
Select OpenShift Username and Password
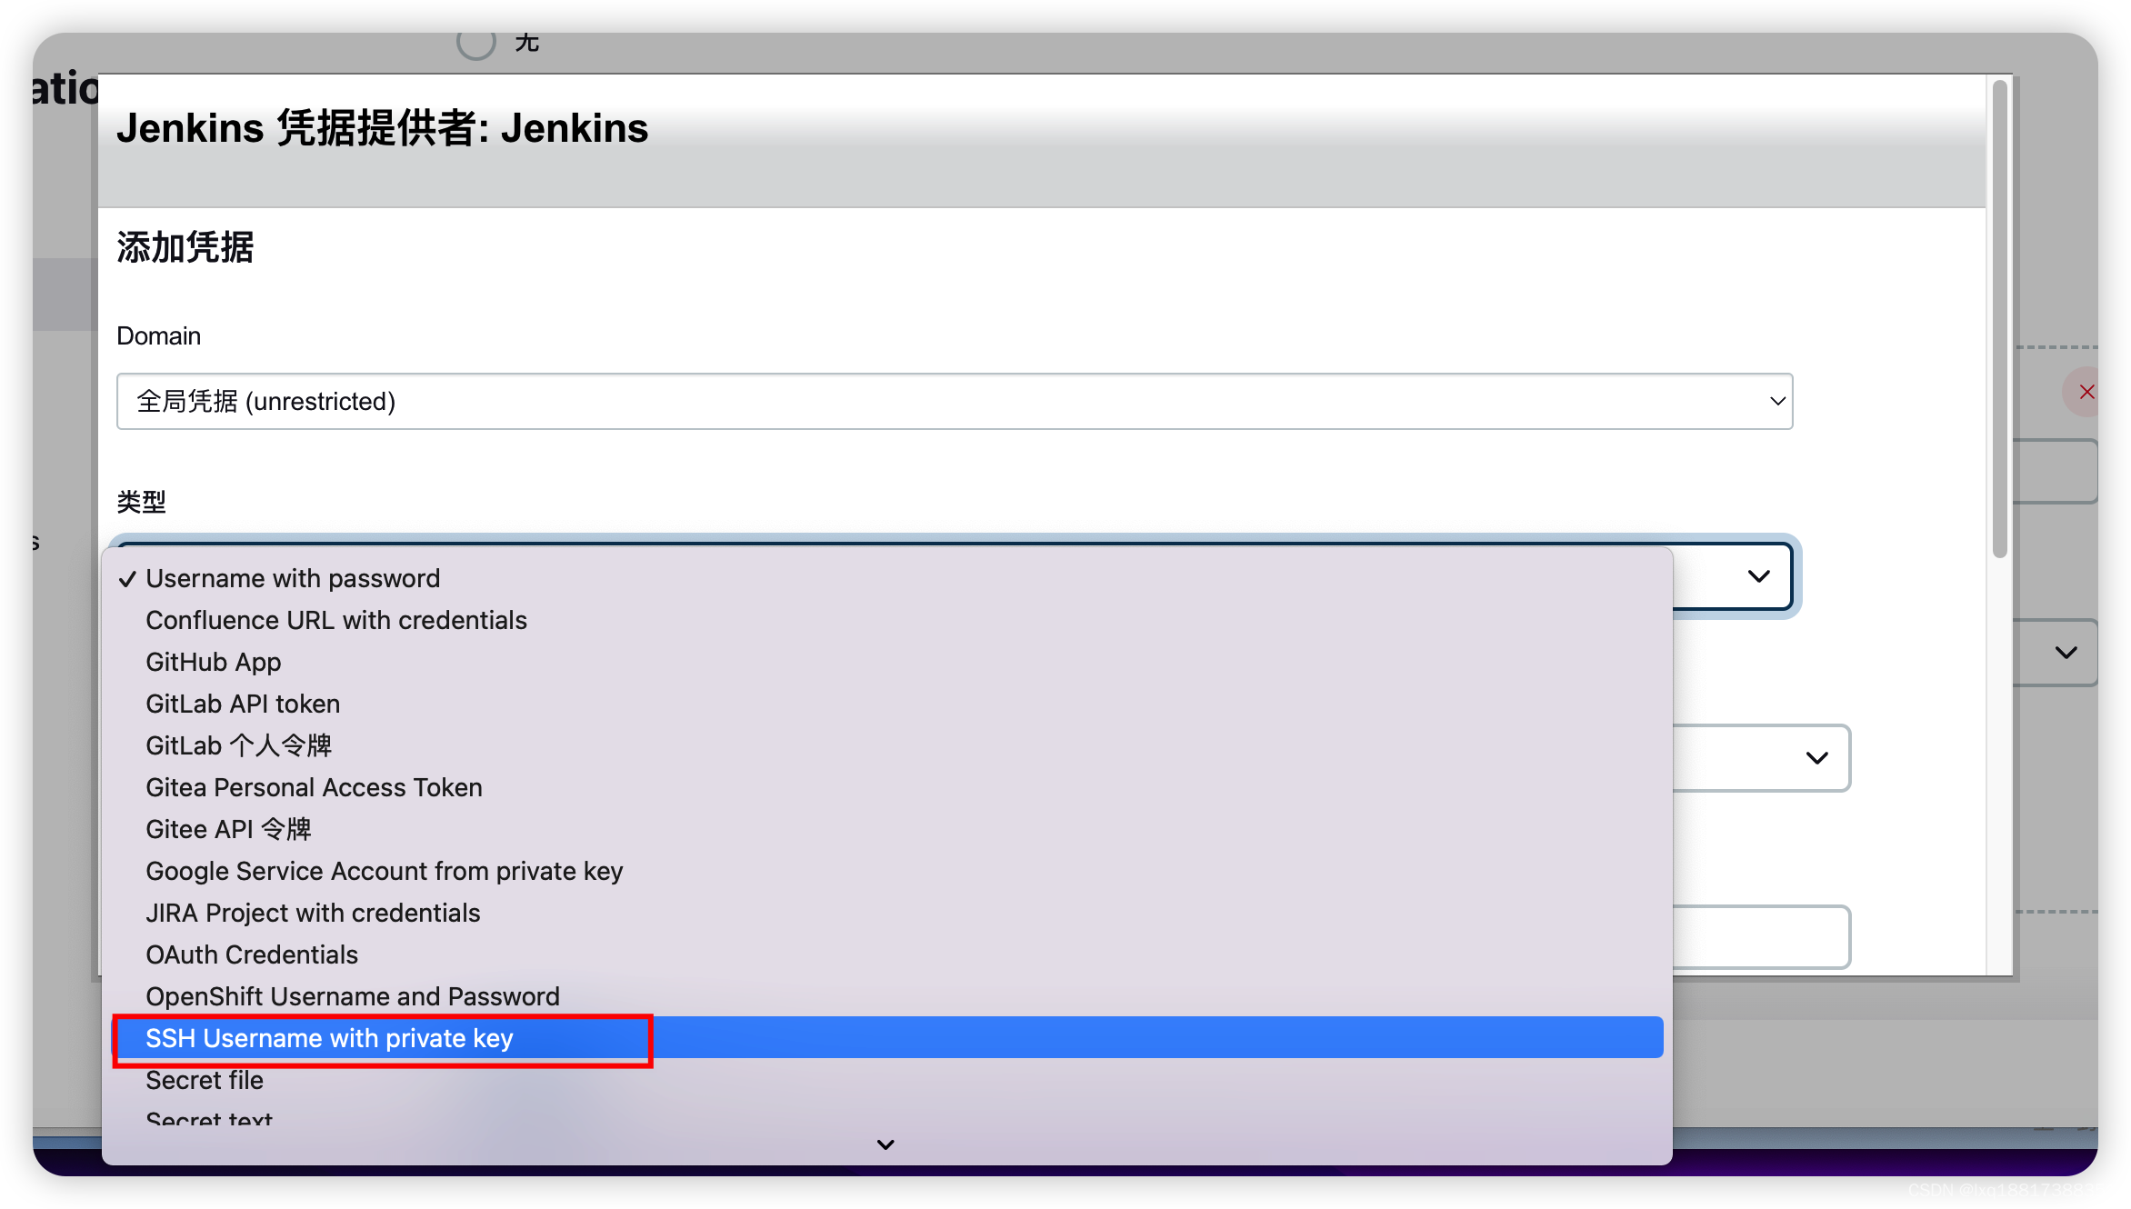pyautogui.click(x=886, y=996)
